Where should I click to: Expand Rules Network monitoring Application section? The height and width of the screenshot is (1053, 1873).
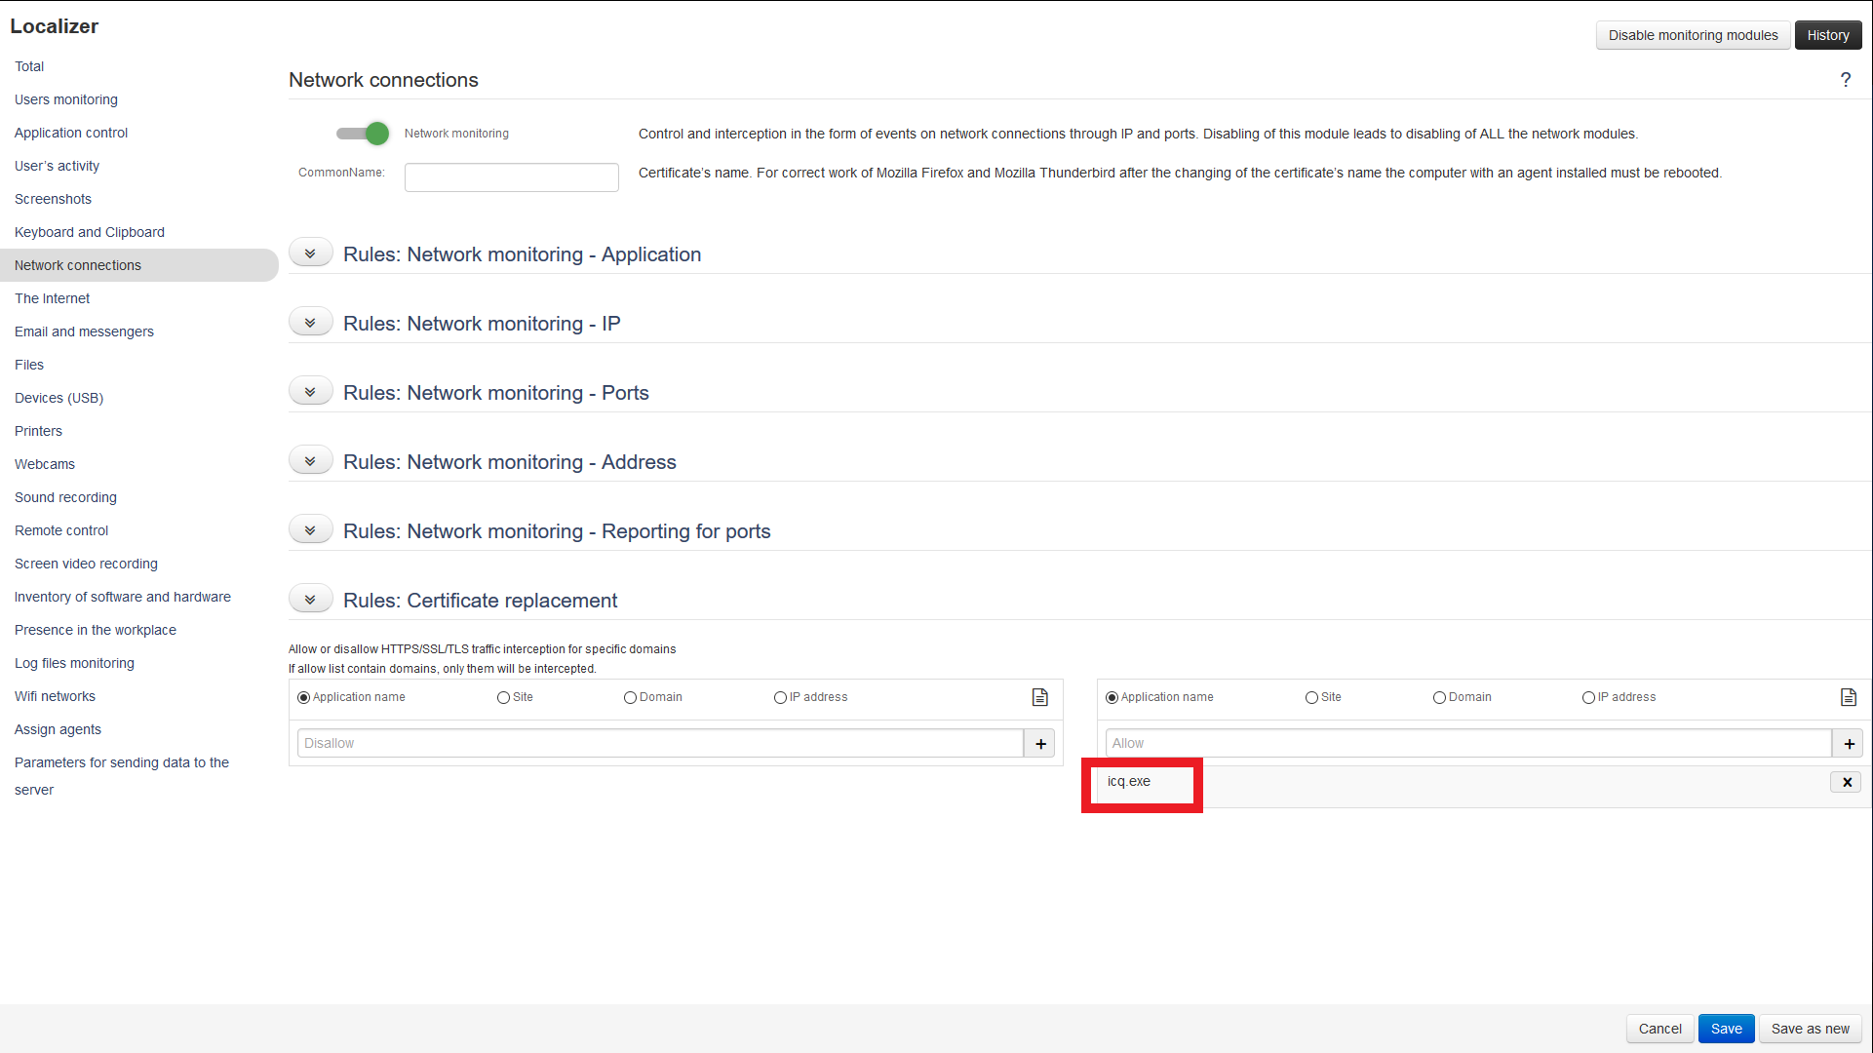(x=309, y=253)
